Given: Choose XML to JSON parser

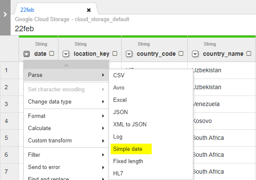Looking at the screenshot, I should [130, 124].
